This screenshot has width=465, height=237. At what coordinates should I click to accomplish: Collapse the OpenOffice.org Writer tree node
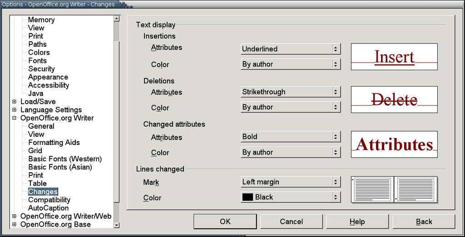15,118
